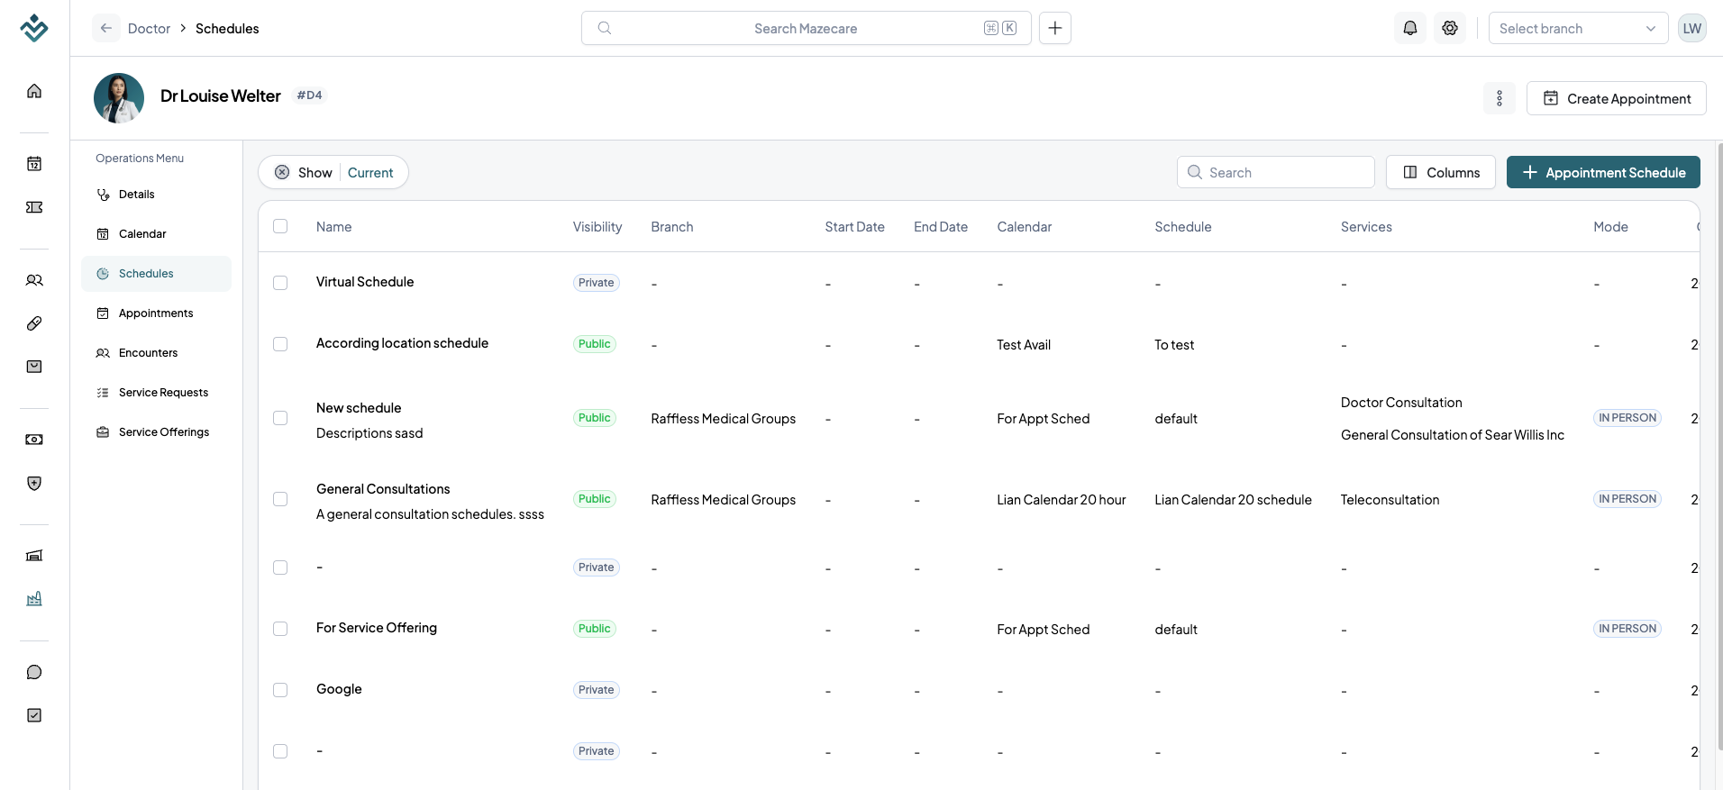This screenshot has height=790, width=1723.
Task: Open the Columns chooser
Action: coord(1441,172)
